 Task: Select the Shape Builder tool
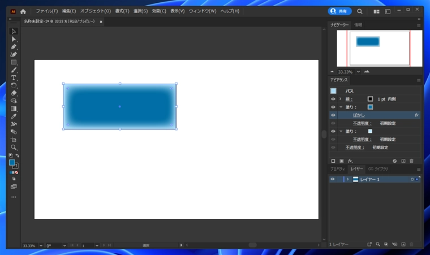point(14,101)
